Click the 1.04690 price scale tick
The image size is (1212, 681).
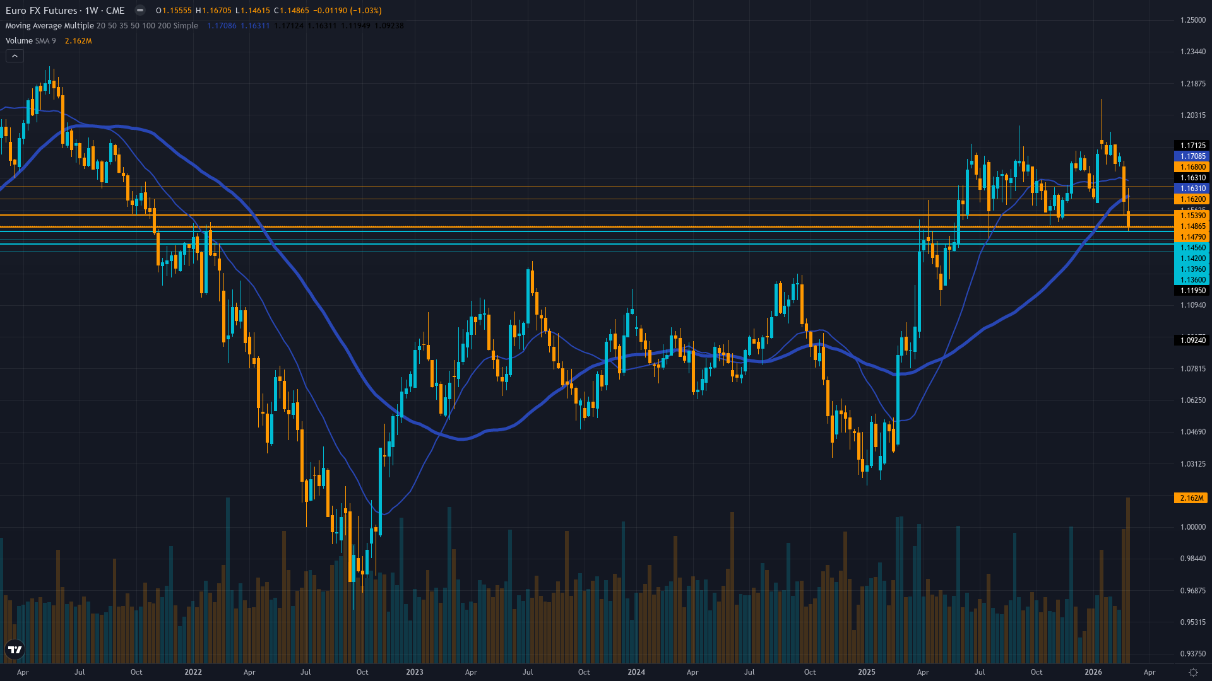(1192, 432)
